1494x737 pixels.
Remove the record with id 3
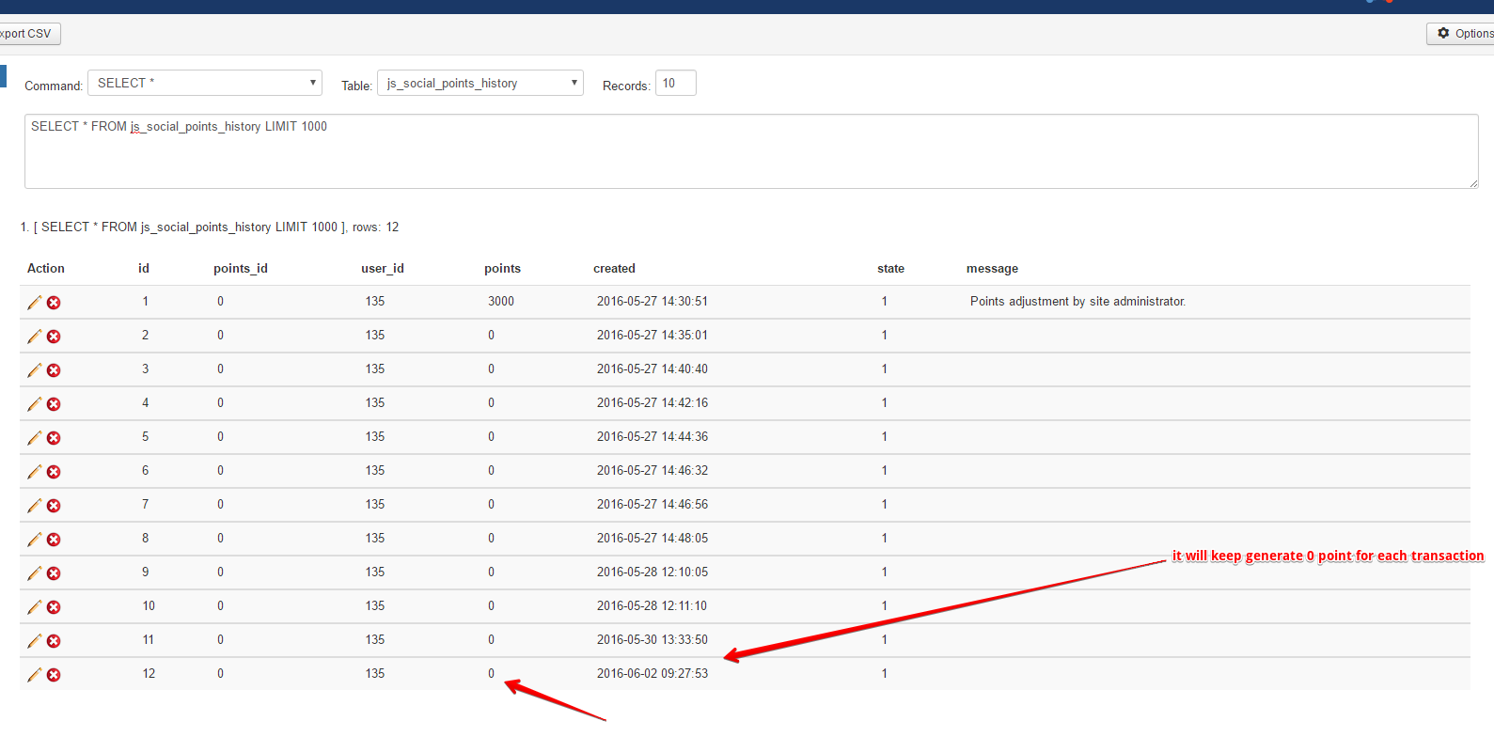54,370
